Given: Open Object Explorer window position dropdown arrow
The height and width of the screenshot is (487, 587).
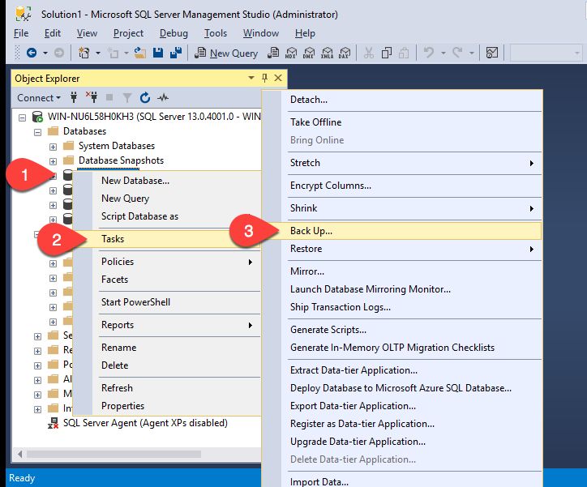Looking at the screenshot, I should pyautogui.click(x=251, y=78).
